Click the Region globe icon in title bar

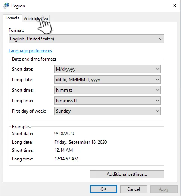coord(6,6)
